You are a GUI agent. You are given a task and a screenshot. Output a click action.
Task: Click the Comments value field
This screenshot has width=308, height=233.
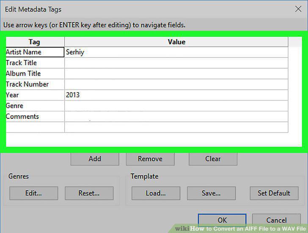(x=176, y=117)
